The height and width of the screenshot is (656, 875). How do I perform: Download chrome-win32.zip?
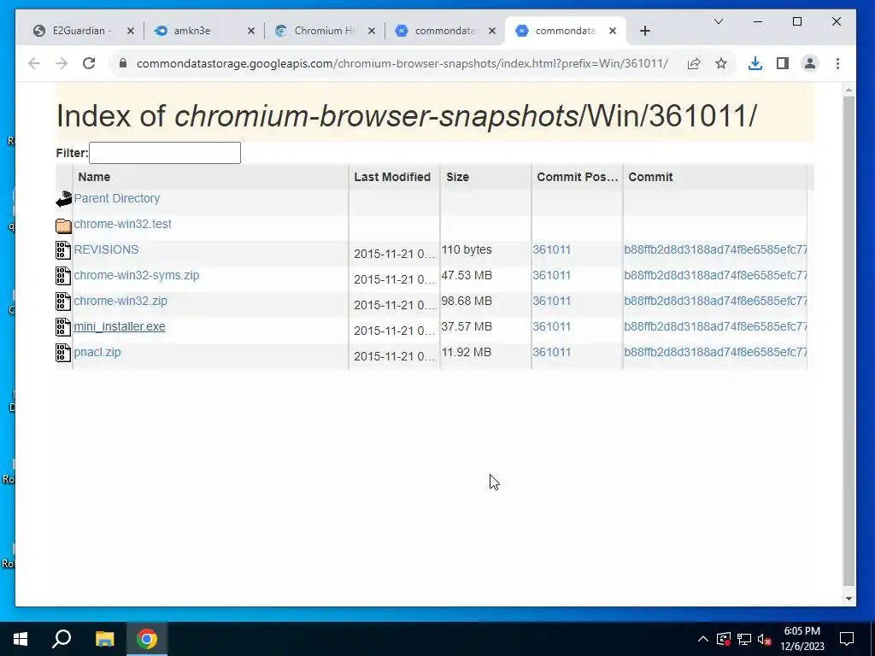(120, 301)
